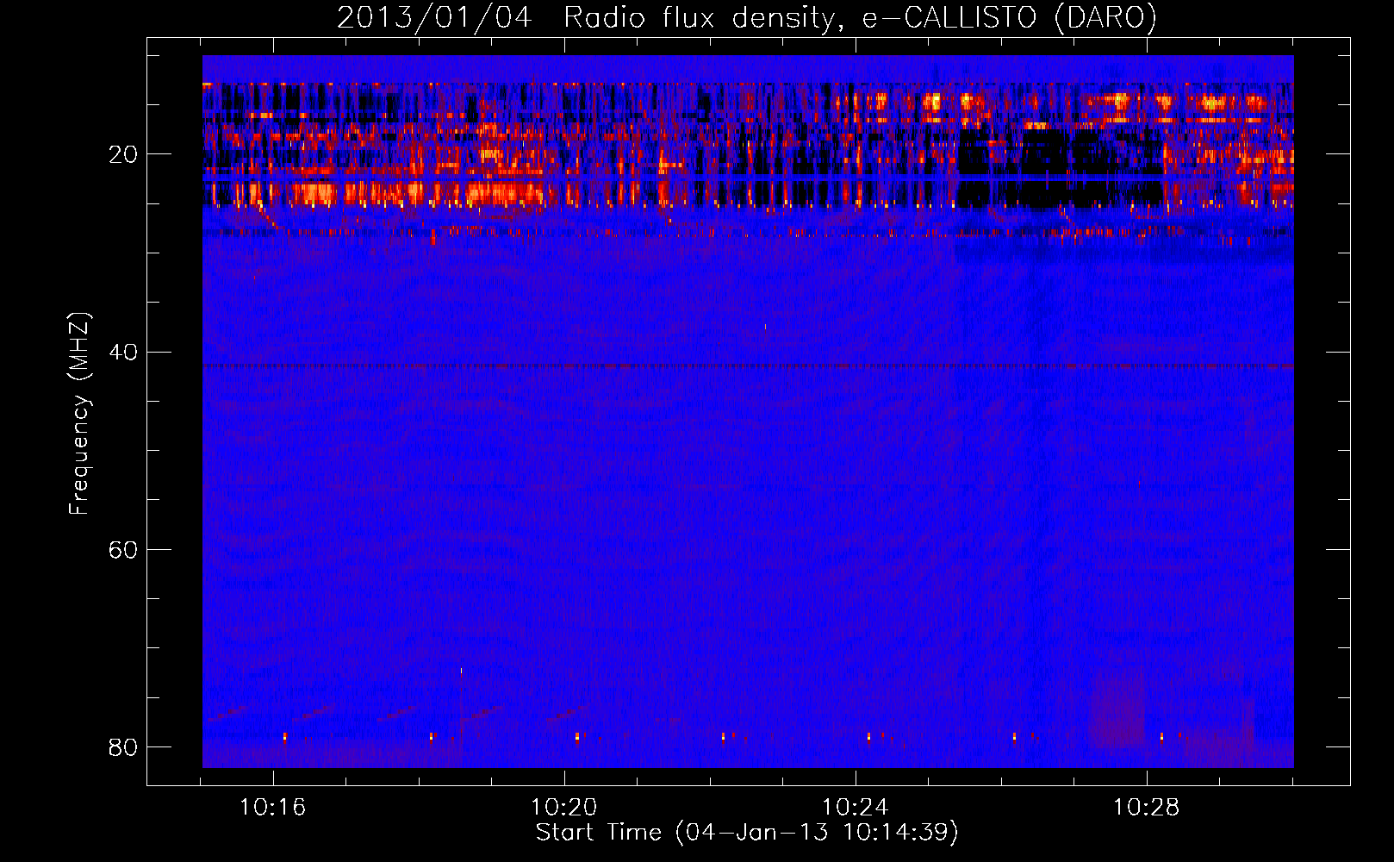Click the '80' frequency tick label
Screen dimensions: 1394x862
coord(123,746)
